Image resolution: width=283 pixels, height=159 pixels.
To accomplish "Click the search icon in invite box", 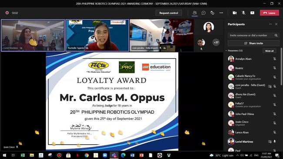I will tap(276, 35).
